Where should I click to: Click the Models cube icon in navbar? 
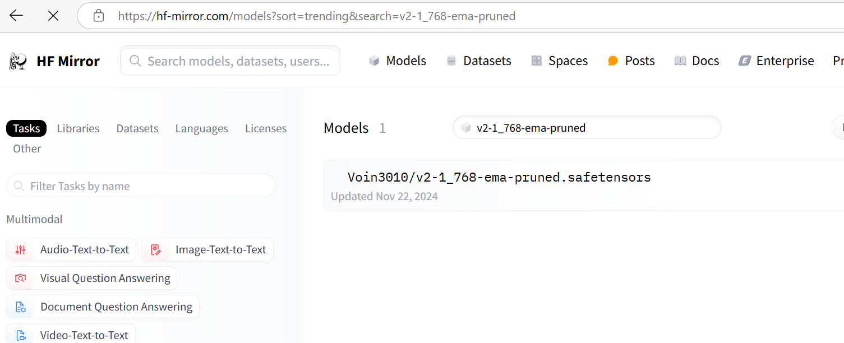pos(374,61)
